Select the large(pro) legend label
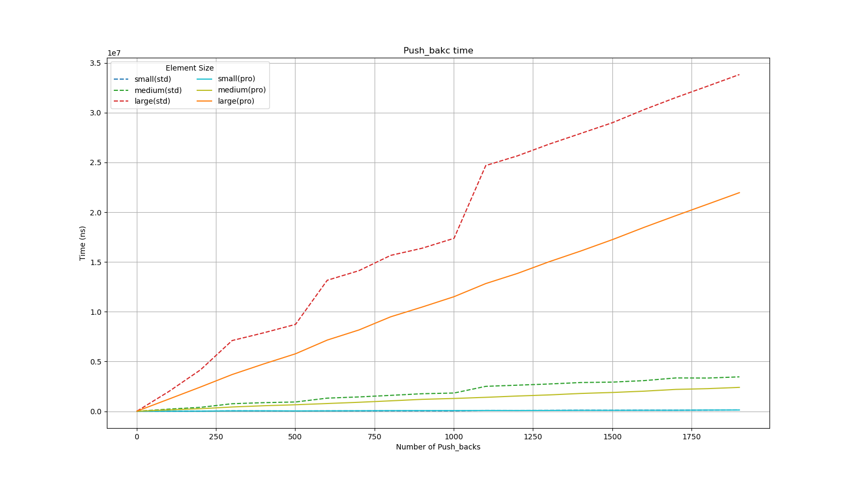 point(236,101)
